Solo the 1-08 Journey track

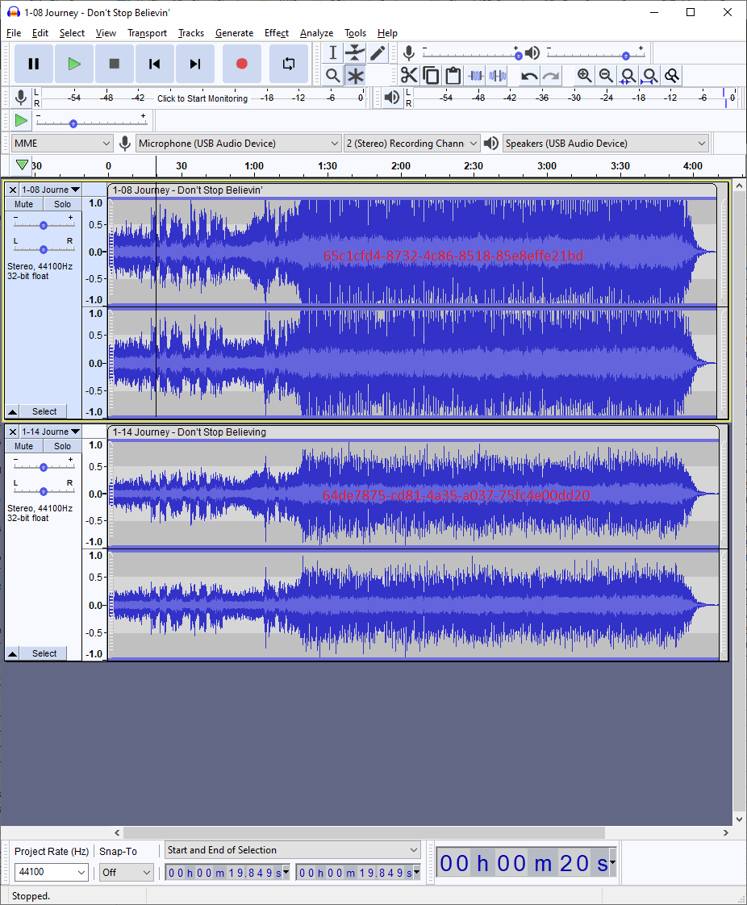pos(62,204)
